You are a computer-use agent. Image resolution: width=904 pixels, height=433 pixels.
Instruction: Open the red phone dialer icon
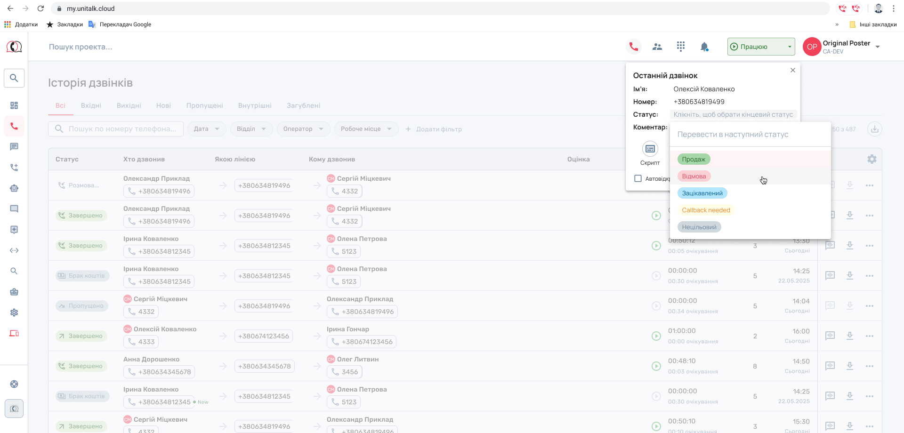634,47
